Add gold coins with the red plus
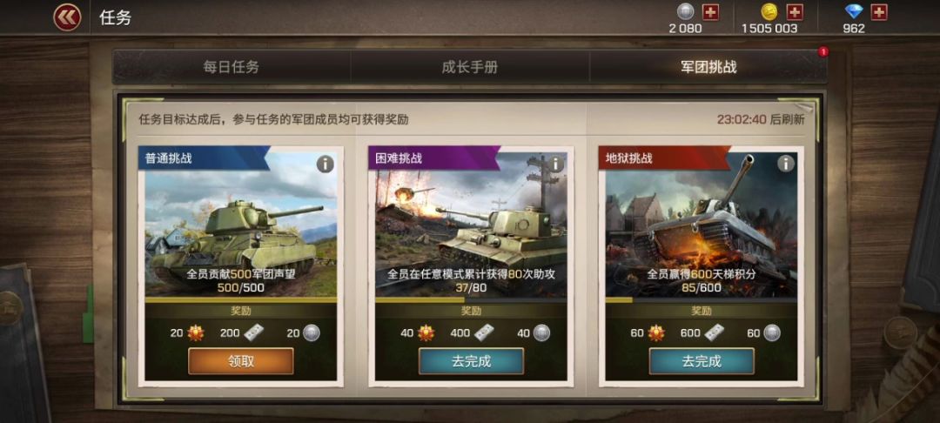940x423 pixels. pos(795,12)
